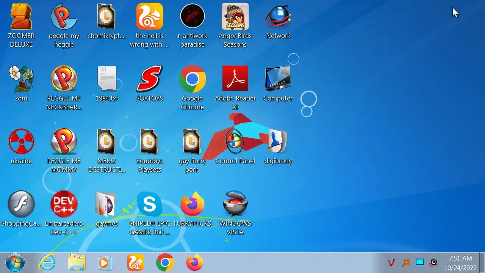The image size is (485, 273).
Task: Select the gaymes folder icon
Action: (x=106, y=204)
